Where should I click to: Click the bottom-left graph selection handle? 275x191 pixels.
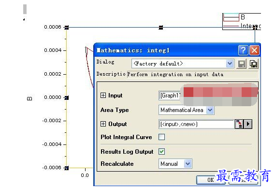tap(67, 168)
